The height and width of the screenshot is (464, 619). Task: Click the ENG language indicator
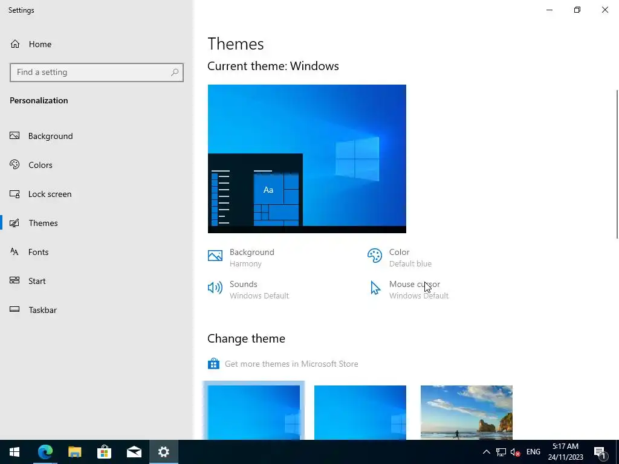tap(533, 452)
